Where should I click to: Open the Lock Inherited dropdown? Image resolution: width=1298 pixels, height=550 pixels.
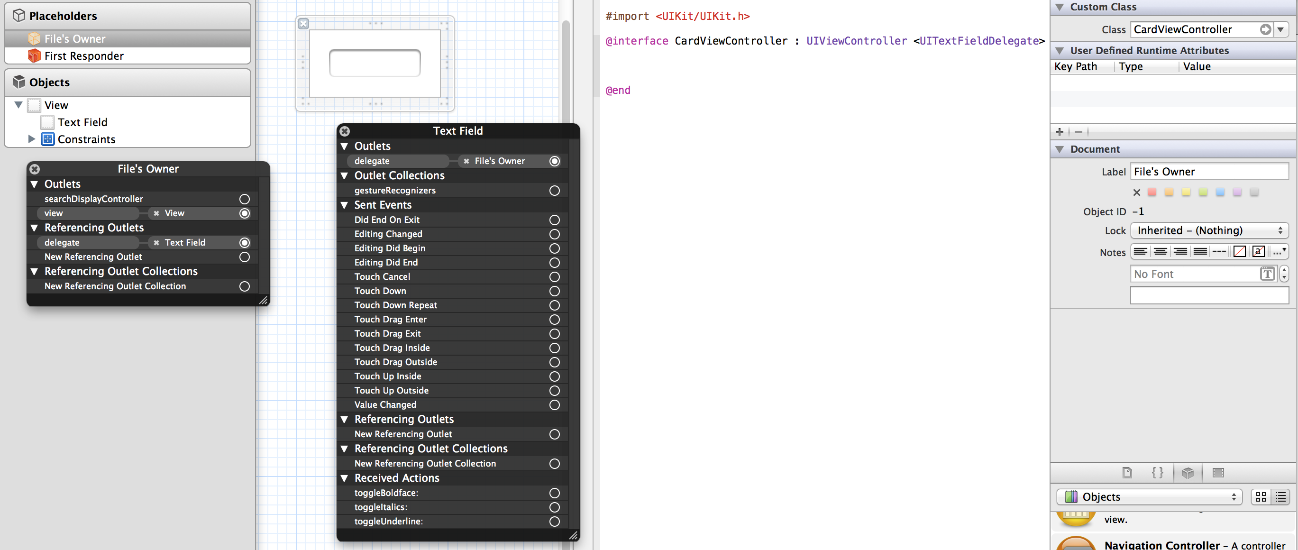pos(1209,230)
